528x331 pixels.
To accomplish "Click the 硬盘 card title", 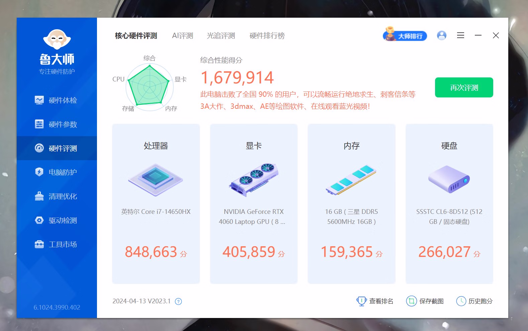I will [x=449, y=146].
